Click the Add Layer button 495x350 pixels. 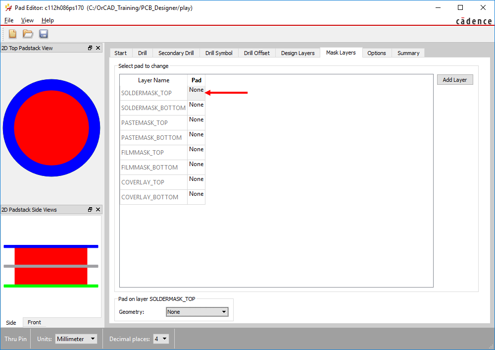point(455,80)
